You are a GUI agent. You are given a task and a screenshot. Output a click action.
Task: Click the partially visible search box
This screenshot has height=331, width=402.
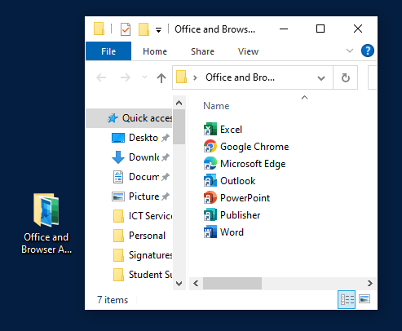click(372, 77)
